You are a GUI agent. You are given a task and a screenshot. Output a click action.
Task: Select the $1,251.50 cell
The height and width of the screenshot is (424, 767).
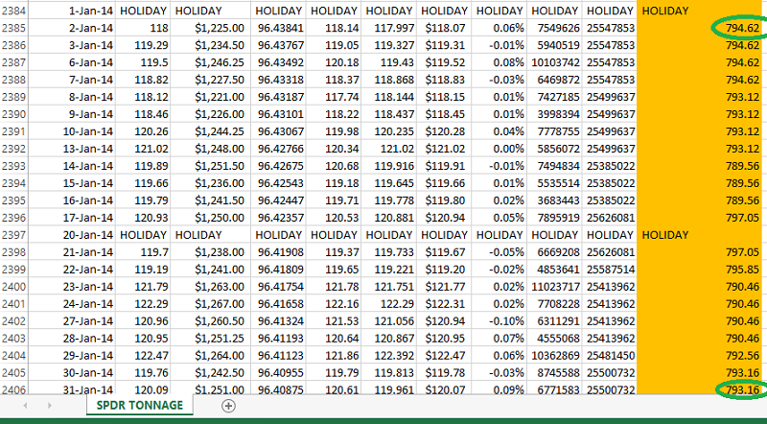point(210,166)
